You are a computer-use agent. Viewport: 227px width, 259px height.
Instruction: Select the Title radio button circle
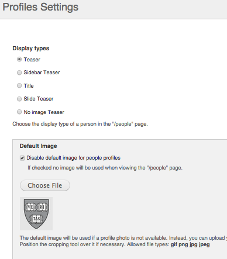19,85
